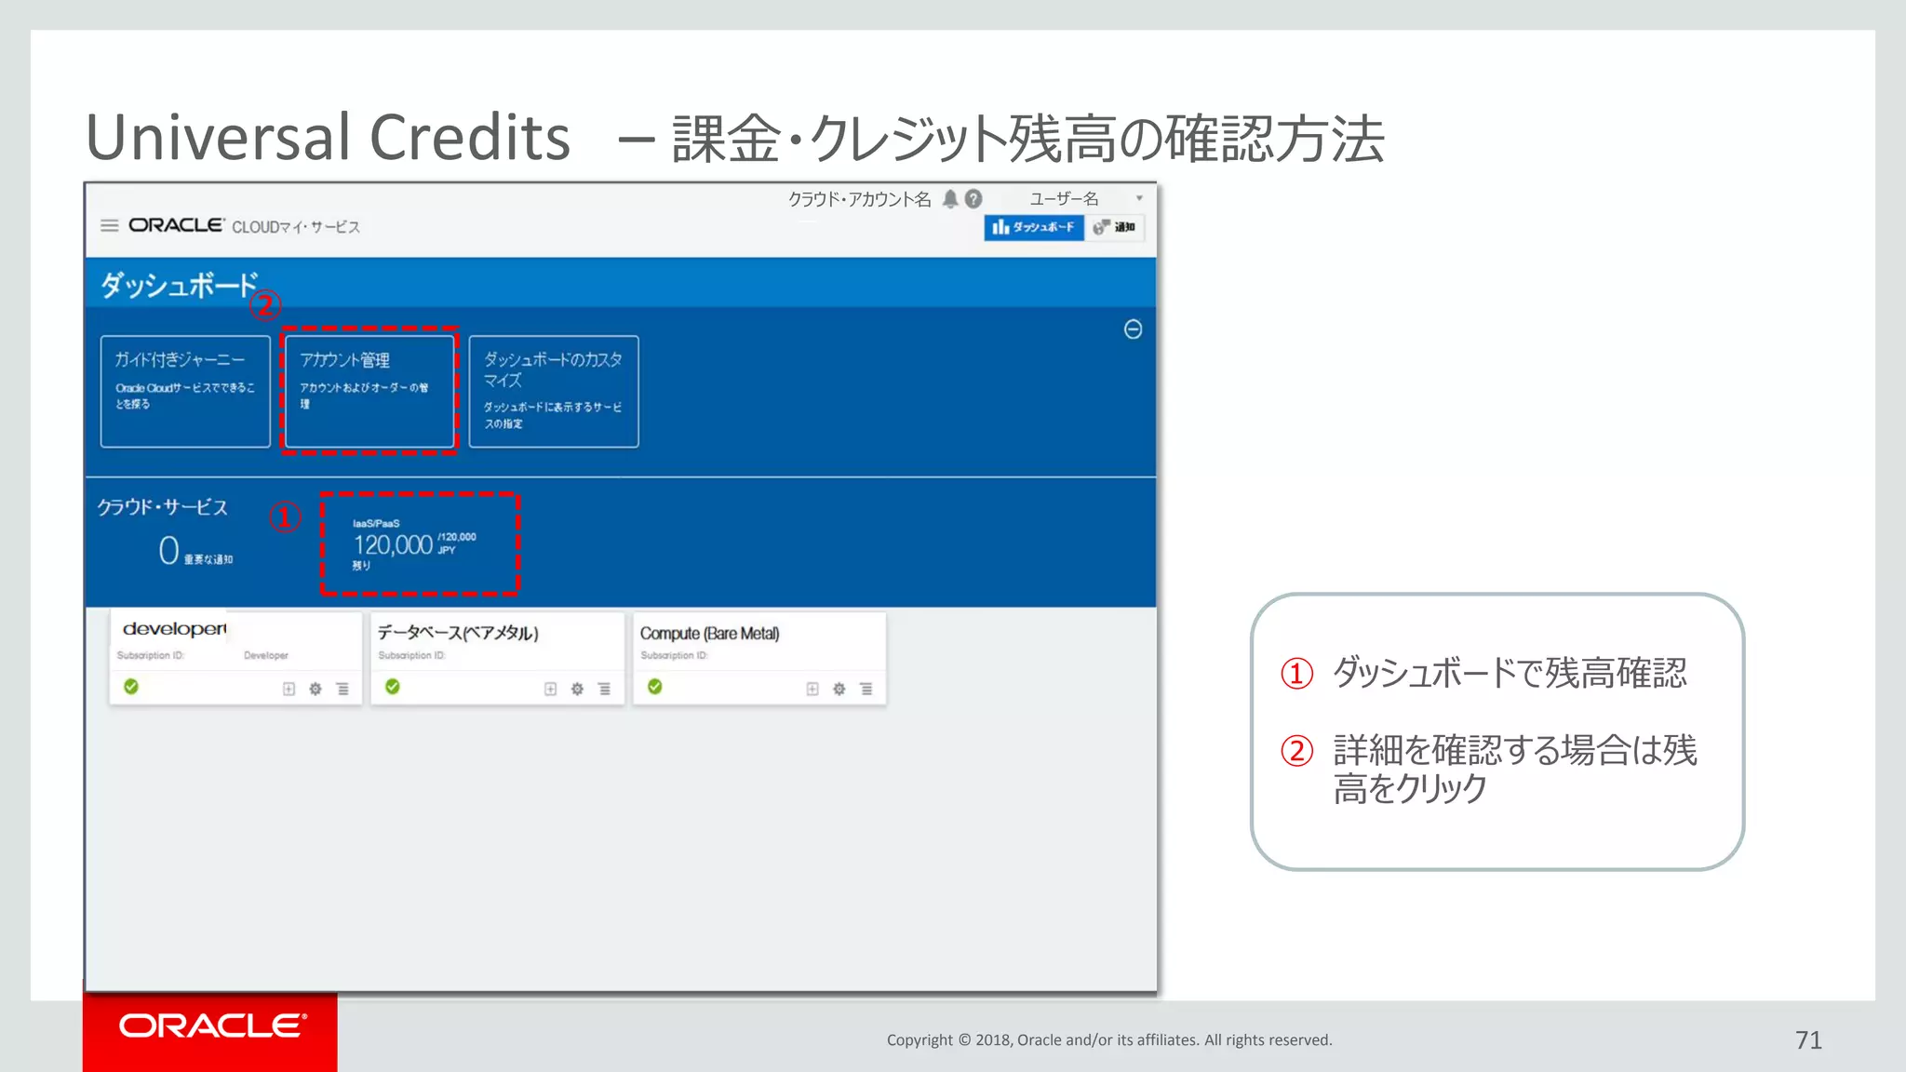Image resolution: width=1906 pixels, height=1072 pixels.
Task: Open Compute card action menu icon
Action: [866, 690]
